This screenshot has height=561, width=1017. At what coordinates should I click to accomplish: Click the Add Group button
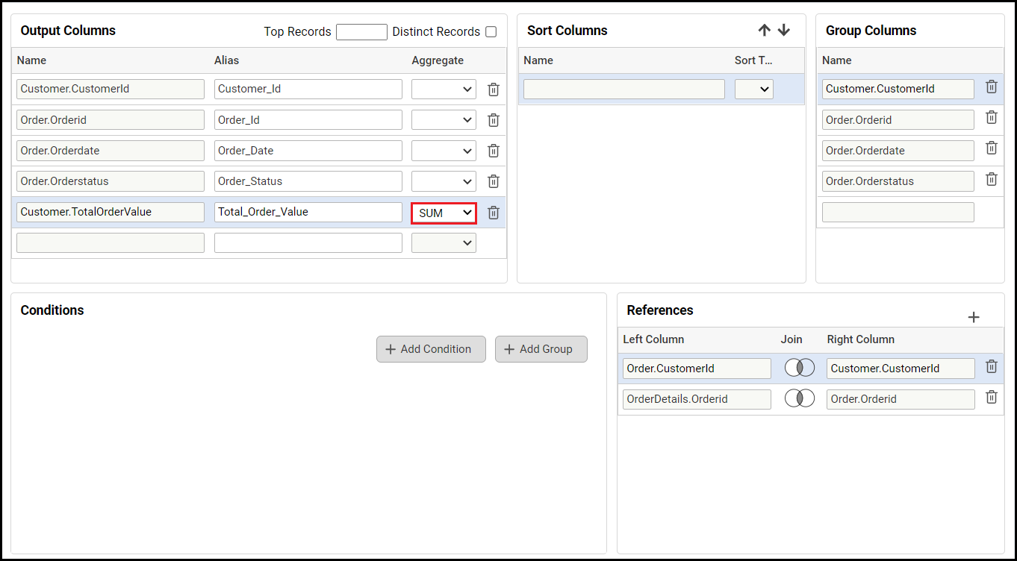tap(541, 349)
